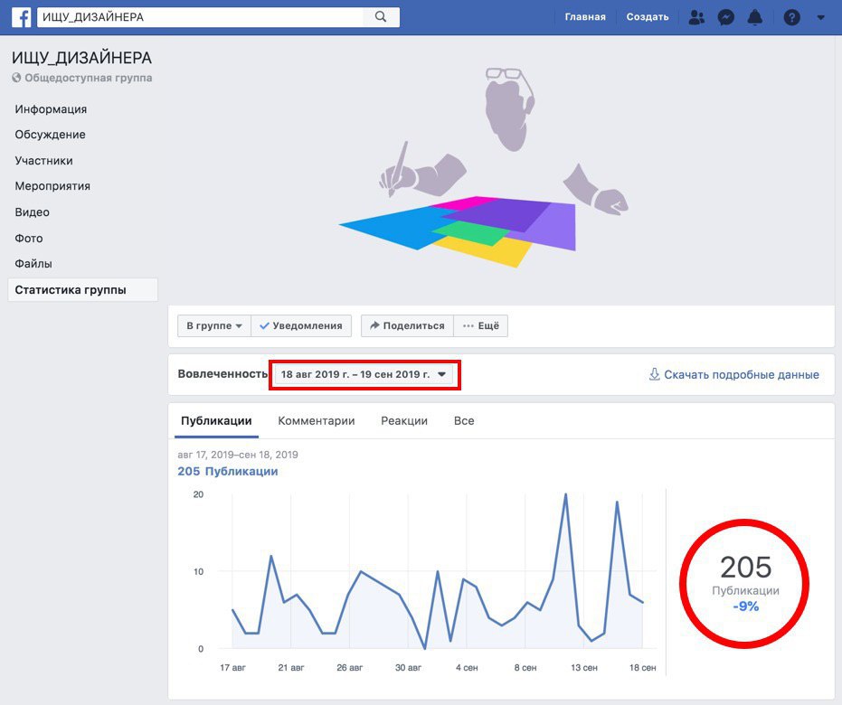Expand the В группе dropdown
This screenshot has width=842, height=705.
214,325
